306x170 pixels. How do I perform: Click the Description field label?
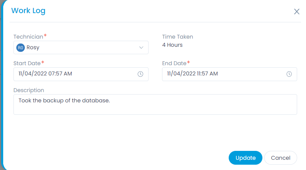[29, 90]
